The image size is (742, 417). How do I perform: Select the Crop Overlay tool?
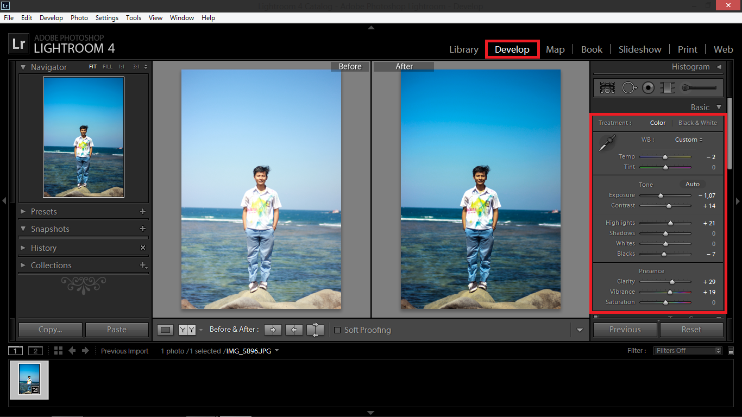607,87
